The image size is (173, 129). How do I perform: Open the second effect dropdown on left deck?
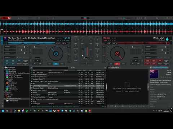[10, 50]
